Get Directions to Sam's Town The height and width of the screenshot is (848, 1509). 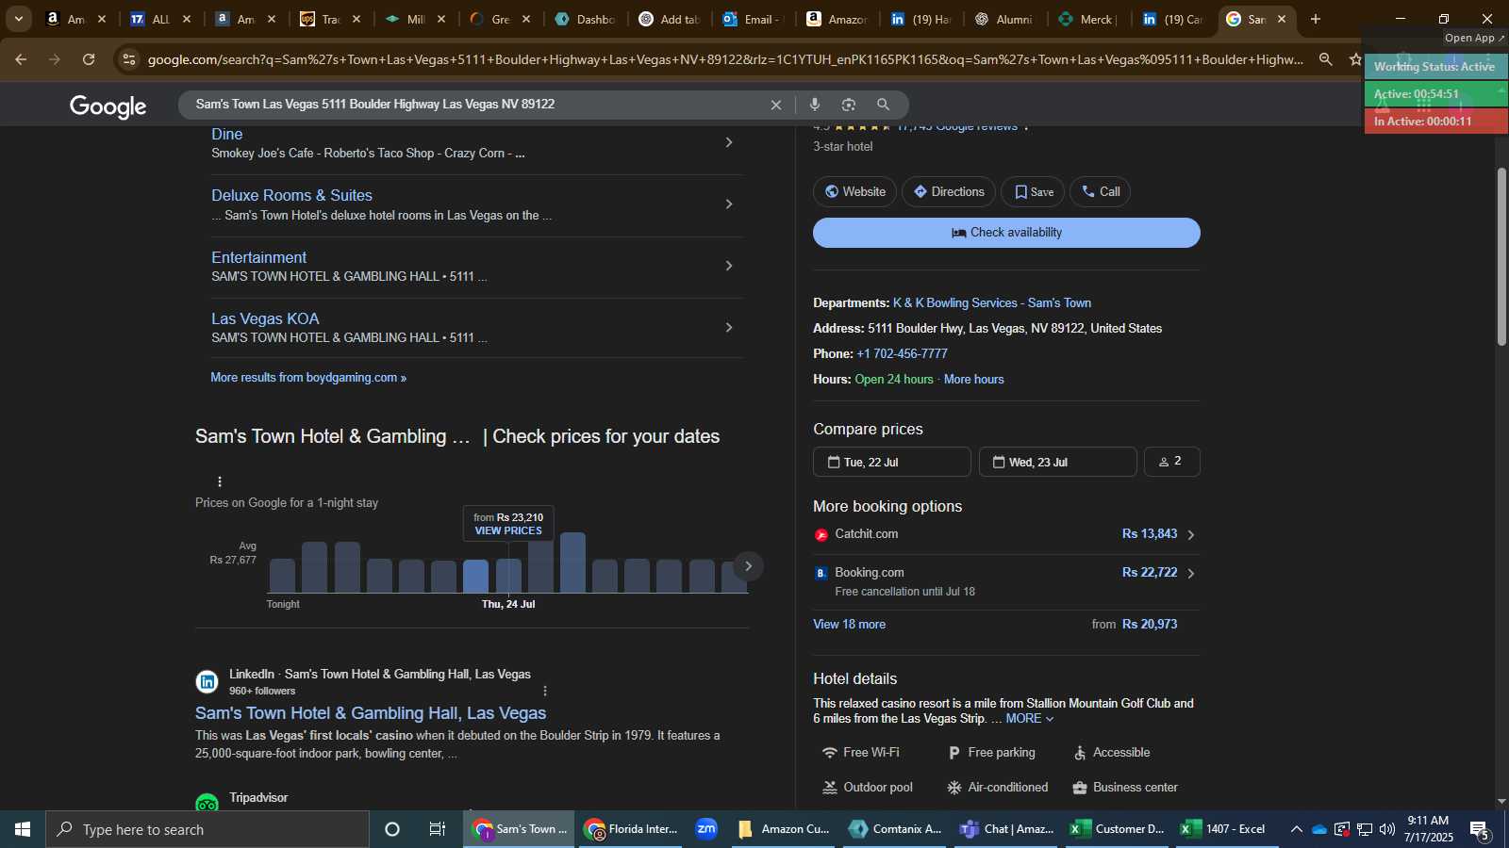[949, 191]
